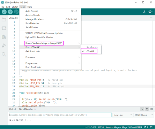The width and height of the screenshot is (155, 129).
Task: Click the editor vertical scrollbar
Action: [154, 63]
